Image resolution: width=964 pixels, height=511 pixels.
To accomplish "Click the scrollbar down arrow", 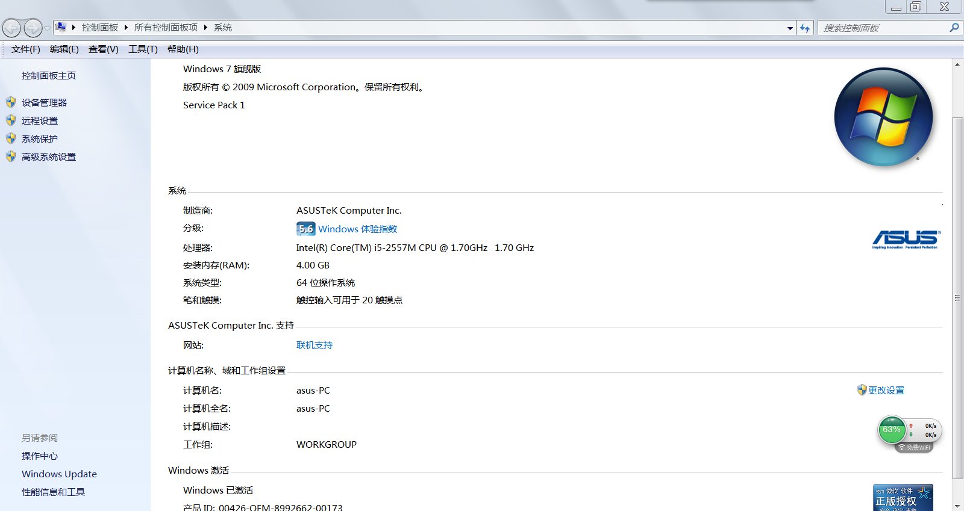I will coord(957,506).
